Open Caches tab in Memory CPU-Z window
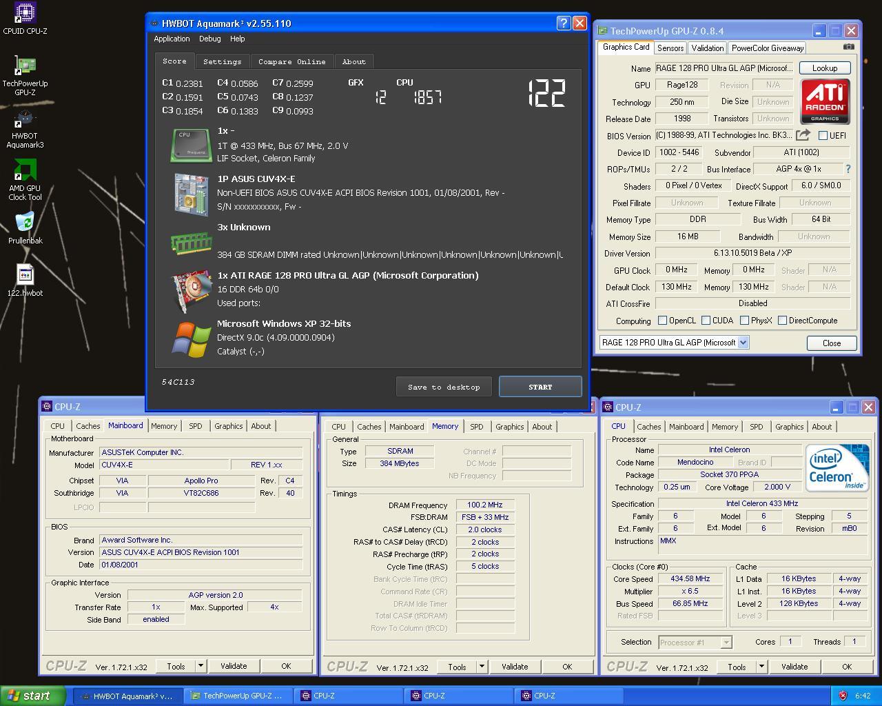The height and width of the screenshot is (706, 882). click(x=369, y=427)
